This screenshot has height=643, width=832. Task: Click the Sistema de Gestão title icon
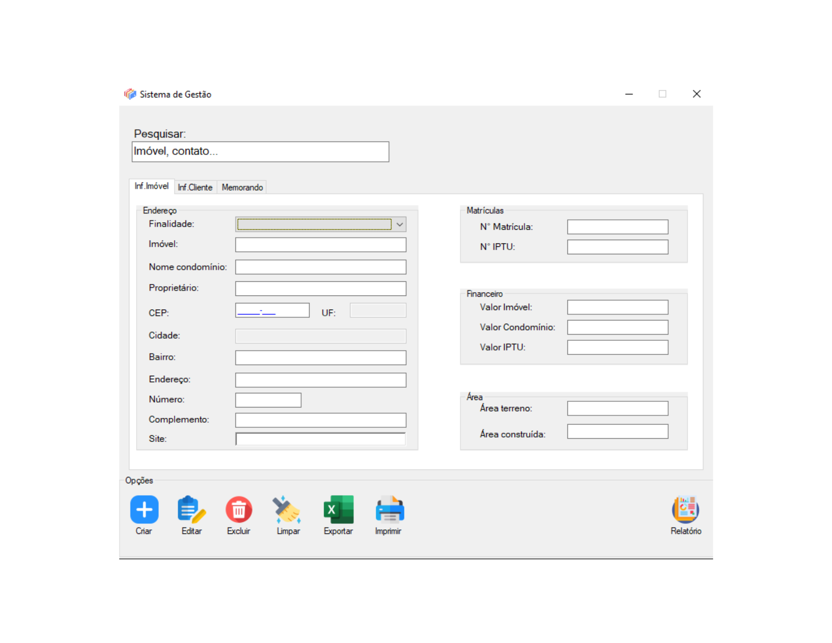pyautogui.click(x=130, y=94)
